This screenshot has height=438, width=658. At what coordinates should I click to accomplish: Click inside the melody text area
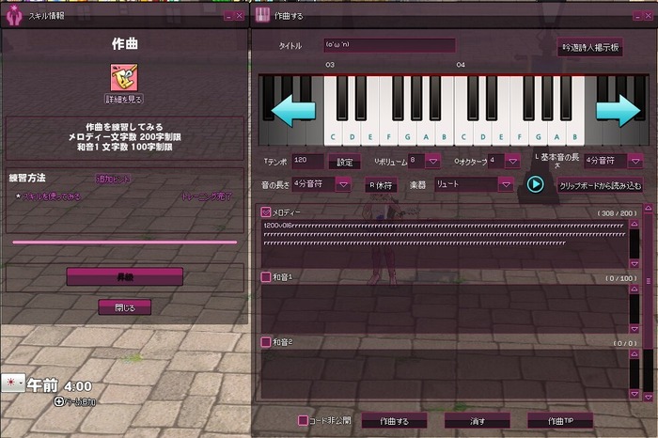coord(445,244)
